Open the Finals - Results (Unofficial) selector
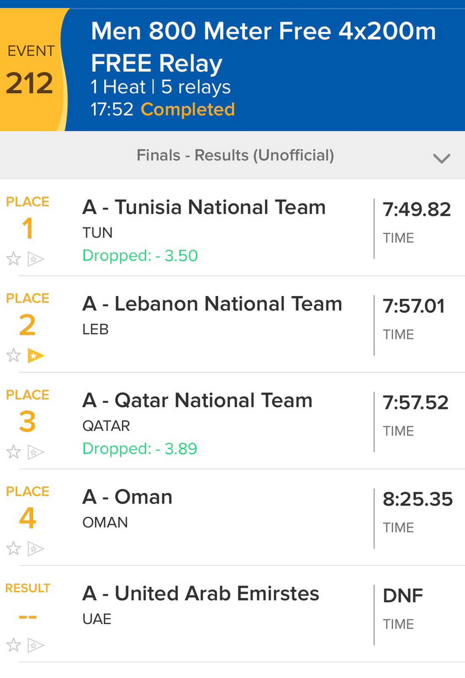Image resolution: width=465 pixels, height=678 pixels. [x=235, y=155]
